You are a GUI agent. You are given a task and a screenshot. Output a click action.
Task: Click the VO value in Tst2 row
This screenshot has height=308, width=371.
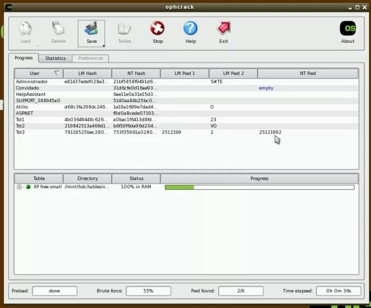[213, 126]
